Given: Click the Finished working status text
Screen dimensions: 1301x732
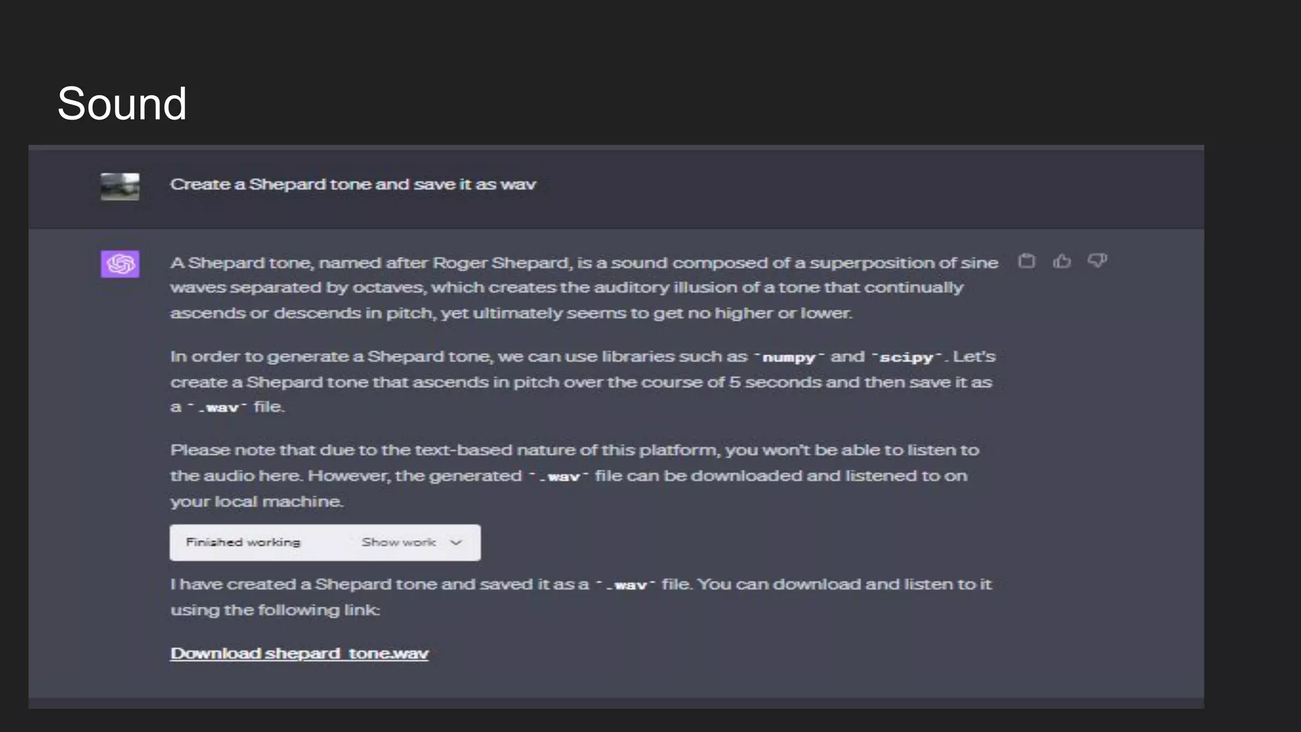Looking at the screenshot, I should pos(243,543).
